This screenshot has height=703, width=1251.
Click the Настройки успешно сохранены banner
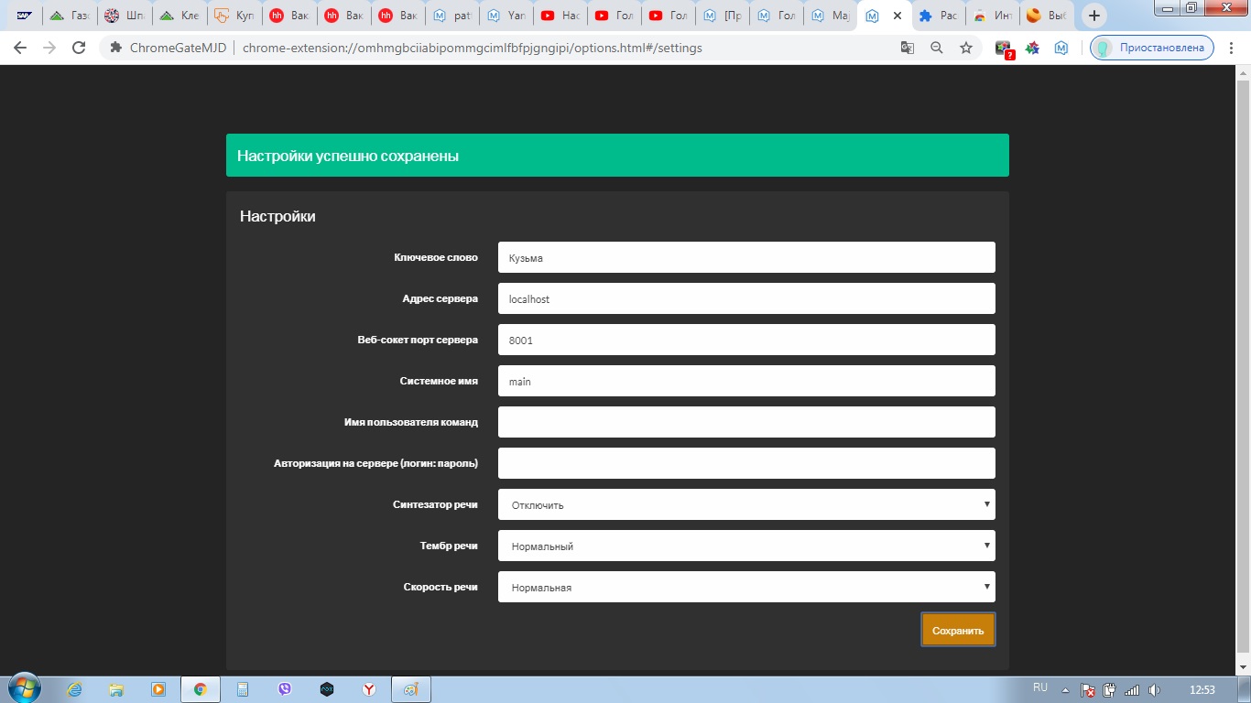coord(617,156)
